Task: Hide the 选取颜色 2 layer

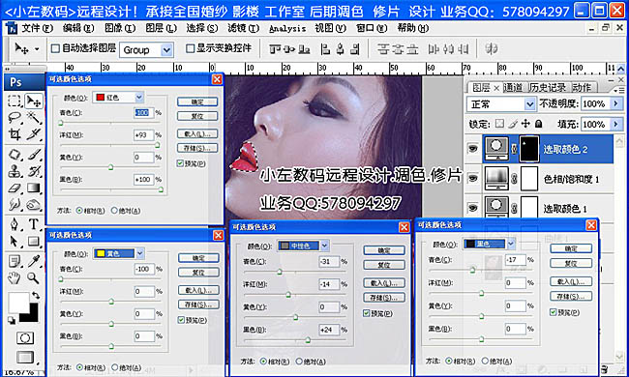Action: (x=473, y=149)
